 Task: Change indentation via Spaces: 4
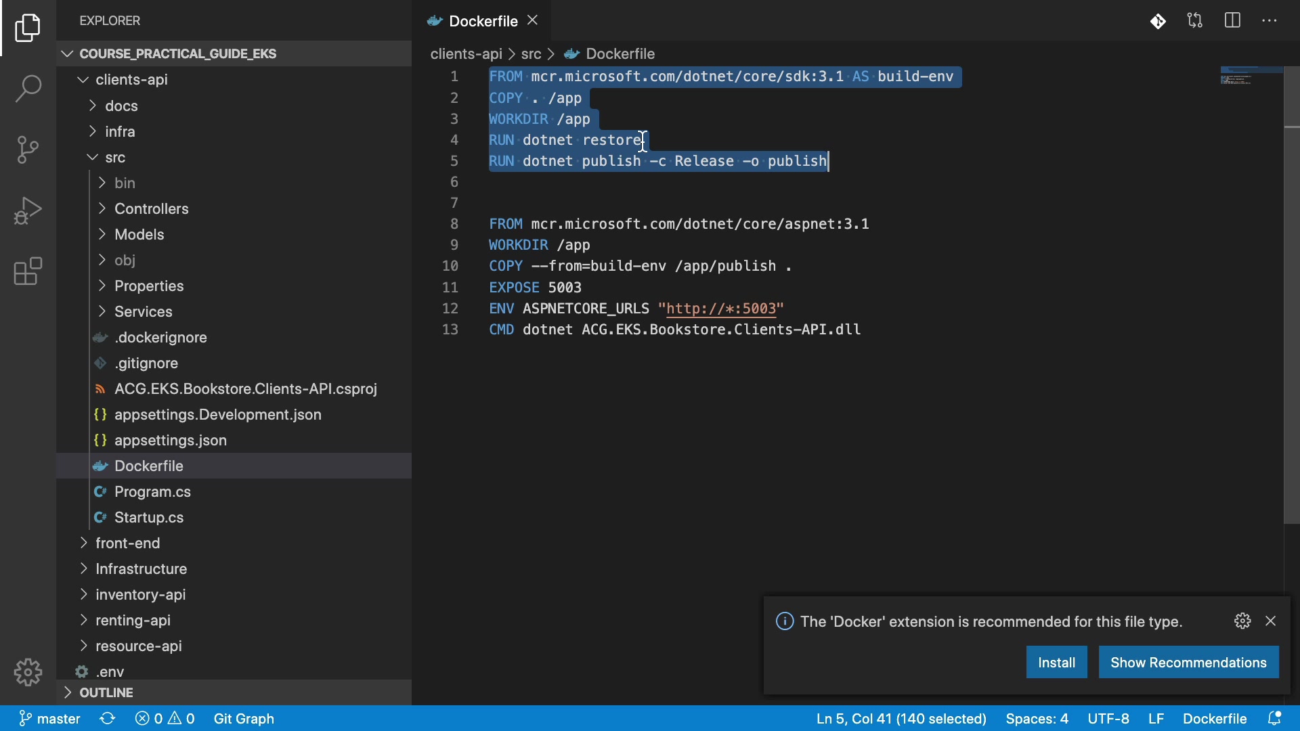point(1037,718)
